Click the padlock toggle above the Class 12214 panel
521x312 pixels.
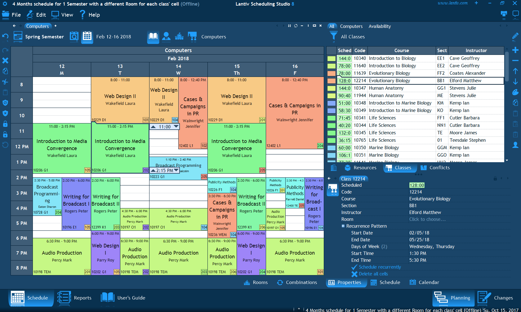(x=495, y=179)
